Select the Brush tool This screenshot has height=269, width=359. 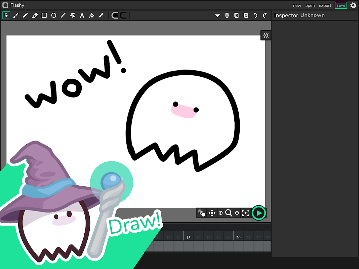point(16,15)
